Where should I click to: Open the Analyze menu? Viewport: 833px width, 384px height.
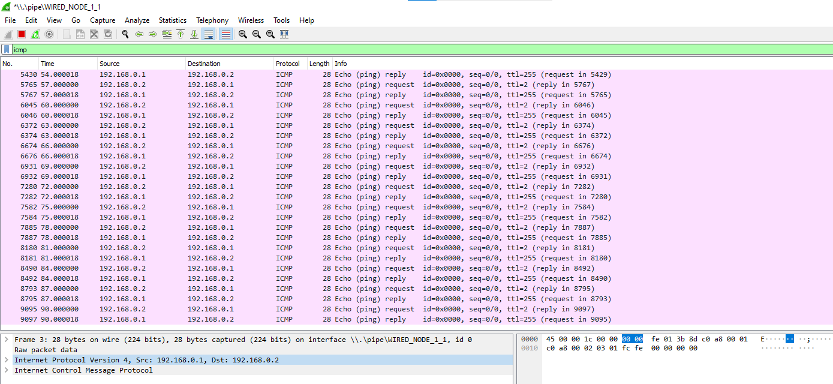tap(137, 20)
